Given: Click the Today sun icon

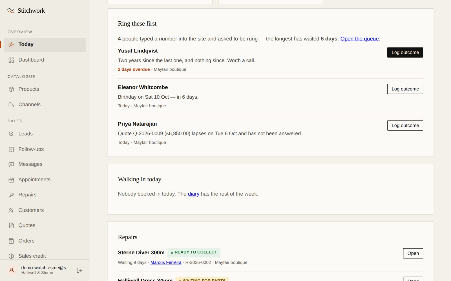Looking at the screenshot, I should [11, 45].
